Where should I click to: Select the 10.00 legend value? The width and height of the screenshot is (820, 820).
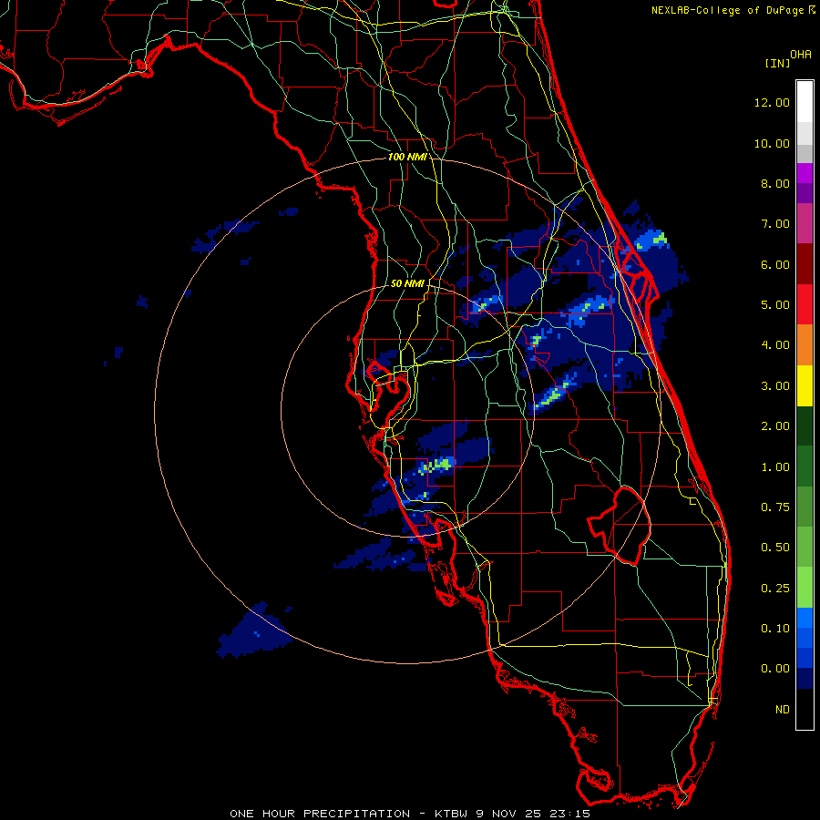pyautogui.click(x=772, y=143)
